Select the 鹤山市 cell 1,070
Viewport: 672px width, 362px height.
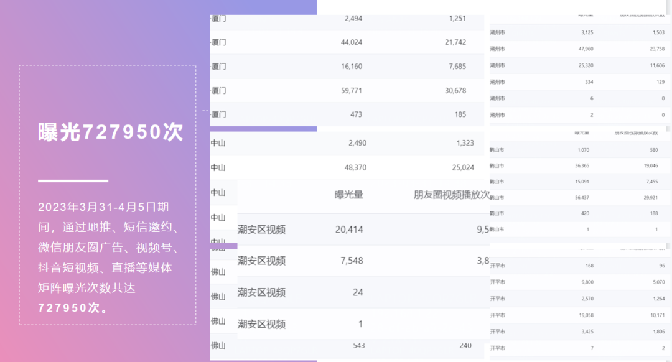click(583, 150)
